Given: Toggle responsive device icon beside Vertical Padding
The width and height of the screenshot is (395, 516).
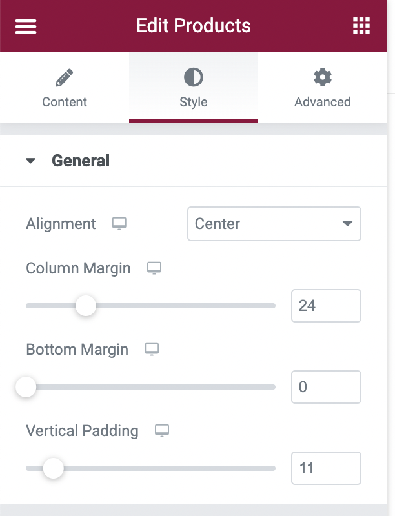Looking at the screenshot, I should coord(162,430).
